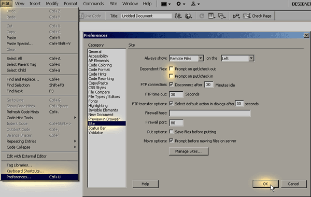This screenshot has height=197, width=311.
Task: Open the View menu
Action: coord(20,4)
